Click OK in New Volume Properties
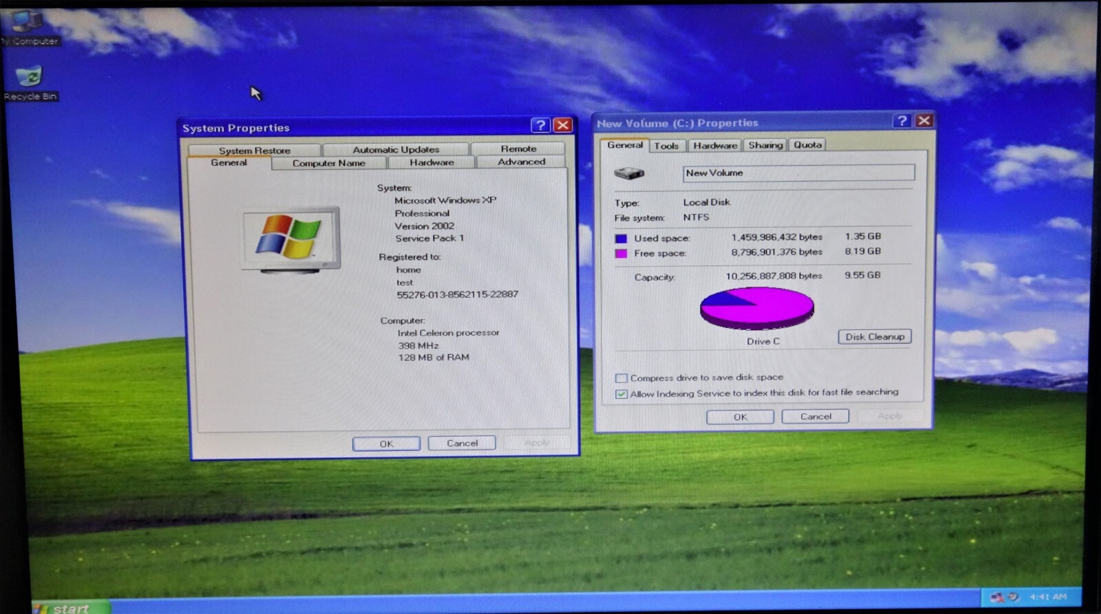The width and height of the screenshot is (1101, 614). (740, 417)
